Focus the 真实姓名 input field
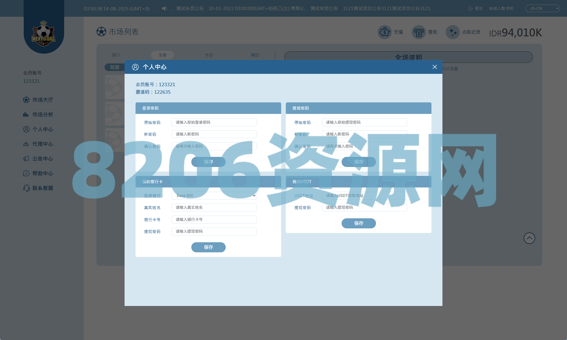Viewport: 567px width, 340px height. pos(214,207)
